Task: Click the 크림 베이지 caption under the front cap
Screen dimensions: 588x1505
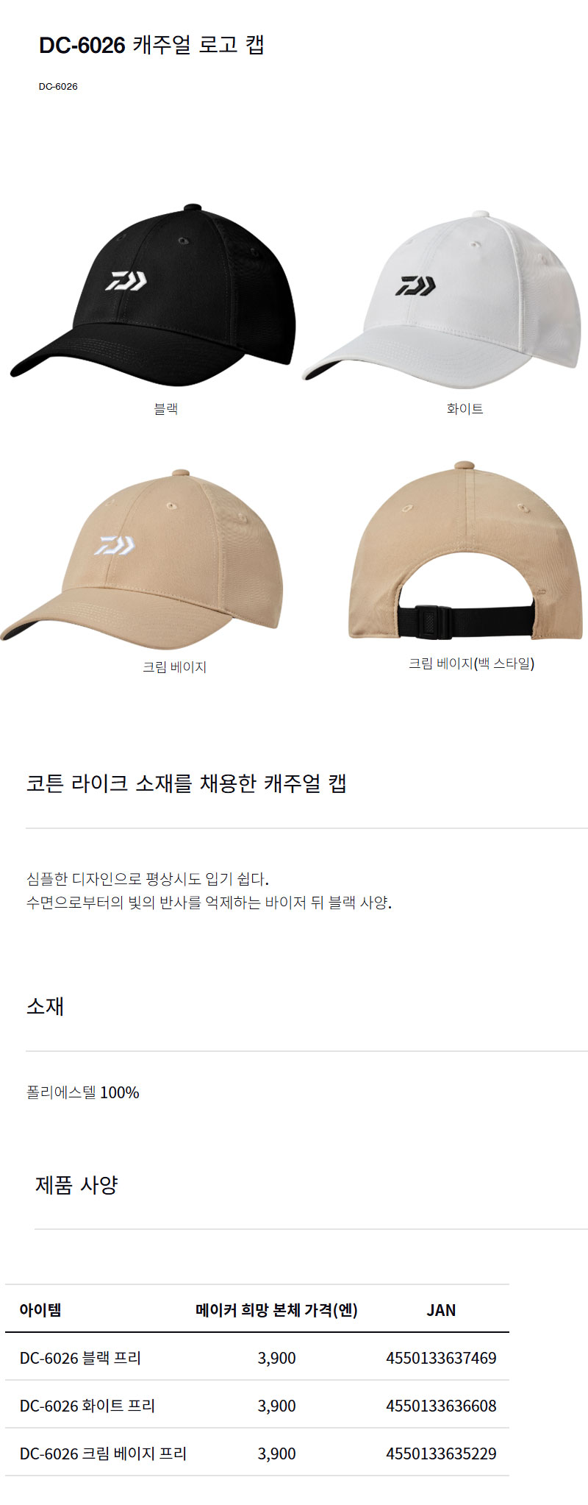Action: pos(174,667)
